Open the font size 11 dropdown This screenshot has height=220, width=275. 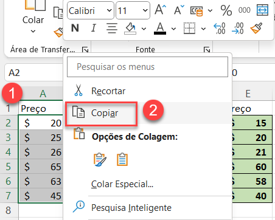(x=145, y=10)
